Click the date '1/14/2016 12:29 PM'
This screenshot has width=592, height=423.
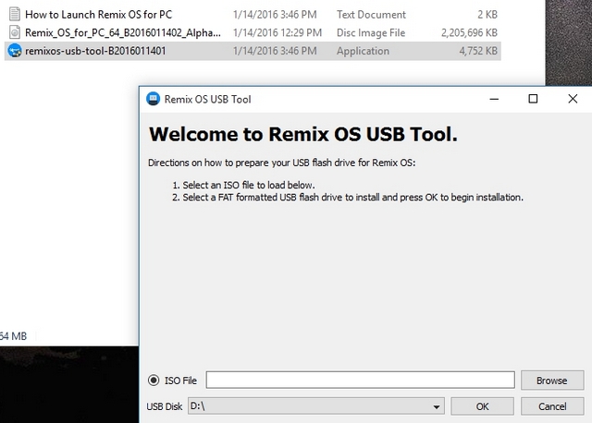point(277,33)
